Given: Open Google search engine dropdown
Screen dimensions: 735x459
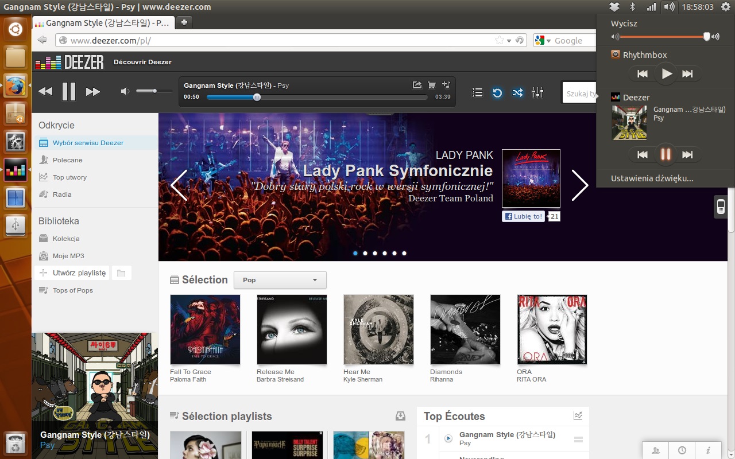Looking at the screenshot, I should (x=543, y=41).
